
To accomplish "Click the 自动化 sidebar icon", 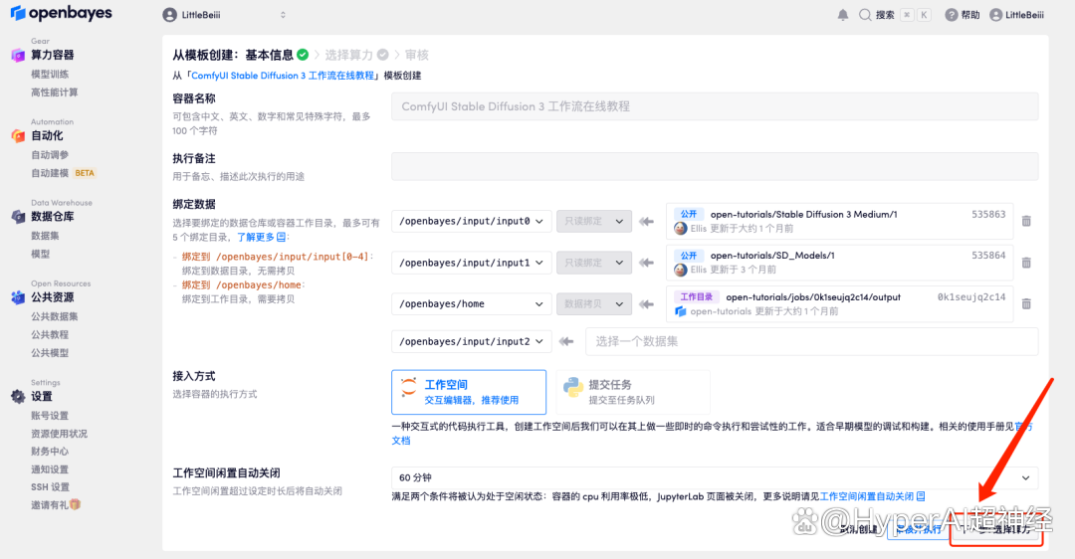I will tap(18, 136).
